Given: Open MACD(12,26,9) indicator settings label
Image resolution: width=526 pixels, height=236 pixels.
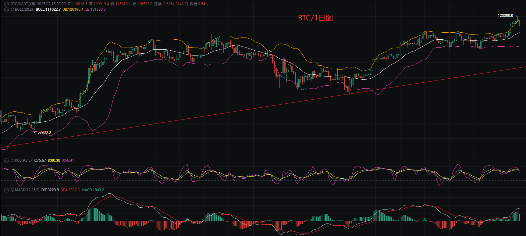Looking at the screenshot, I should (27, 190).
